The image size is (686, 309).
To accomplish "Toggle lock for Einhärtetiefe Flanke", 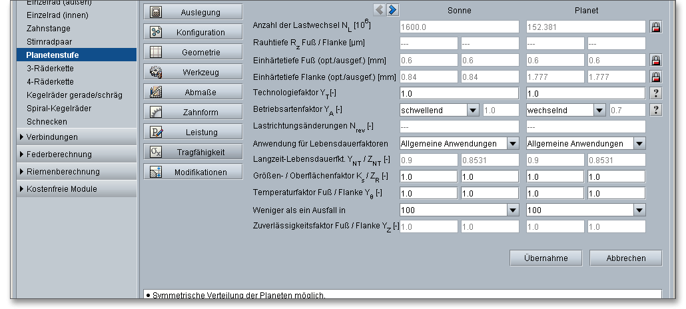I will point(656,77).
